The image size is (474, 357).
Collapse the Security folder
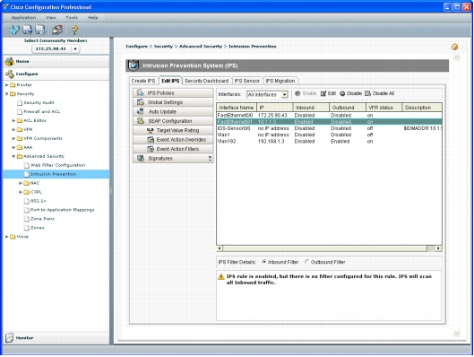click(6, 94)
